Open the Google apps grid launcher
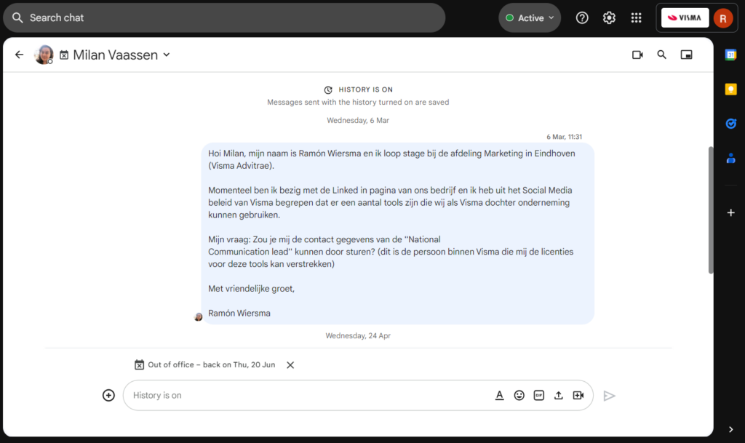745x443 pixels. point(636,18)
